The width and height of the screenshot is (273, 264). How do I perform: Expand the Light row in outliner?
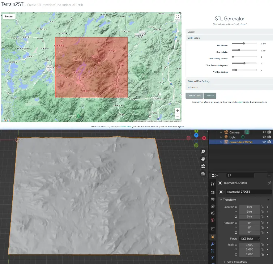click(x=221, y=137)
